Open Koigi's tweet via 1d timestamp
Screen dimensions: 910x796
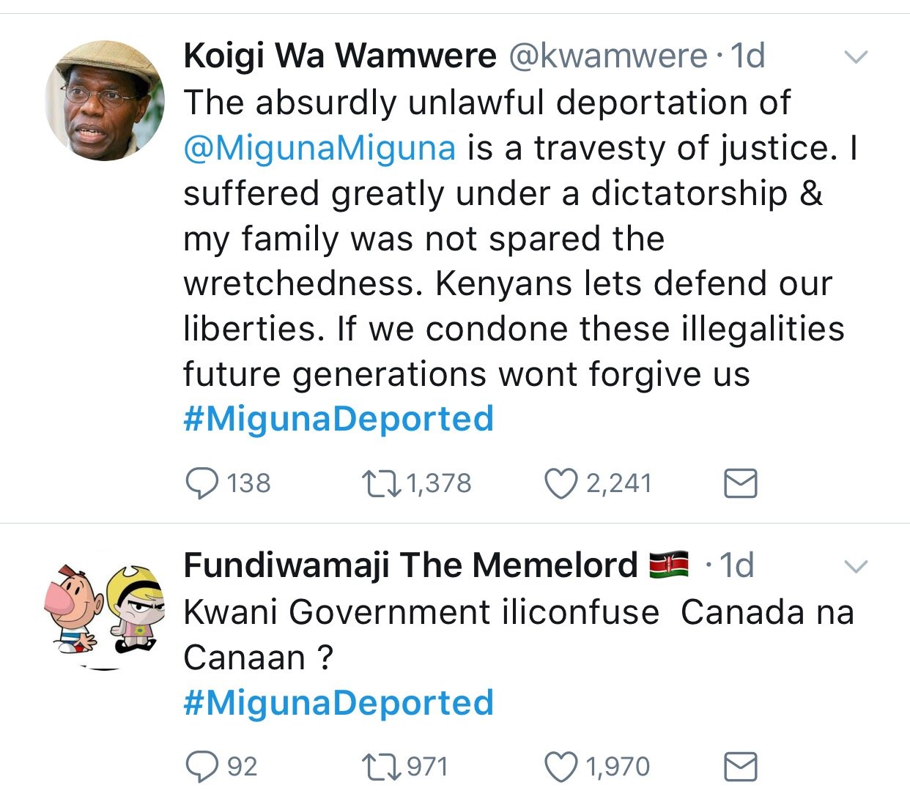click(748, 56)
